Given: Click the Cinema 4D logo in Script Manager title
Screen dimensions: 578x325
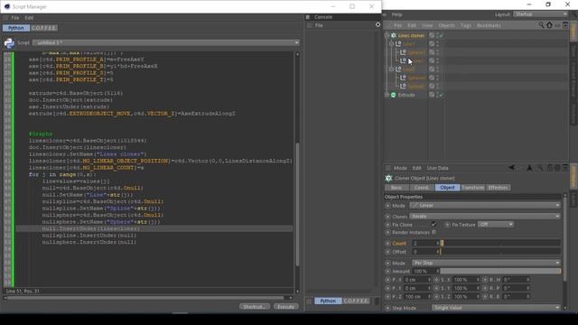Looking at the screenshot, I should click(6, 6).
